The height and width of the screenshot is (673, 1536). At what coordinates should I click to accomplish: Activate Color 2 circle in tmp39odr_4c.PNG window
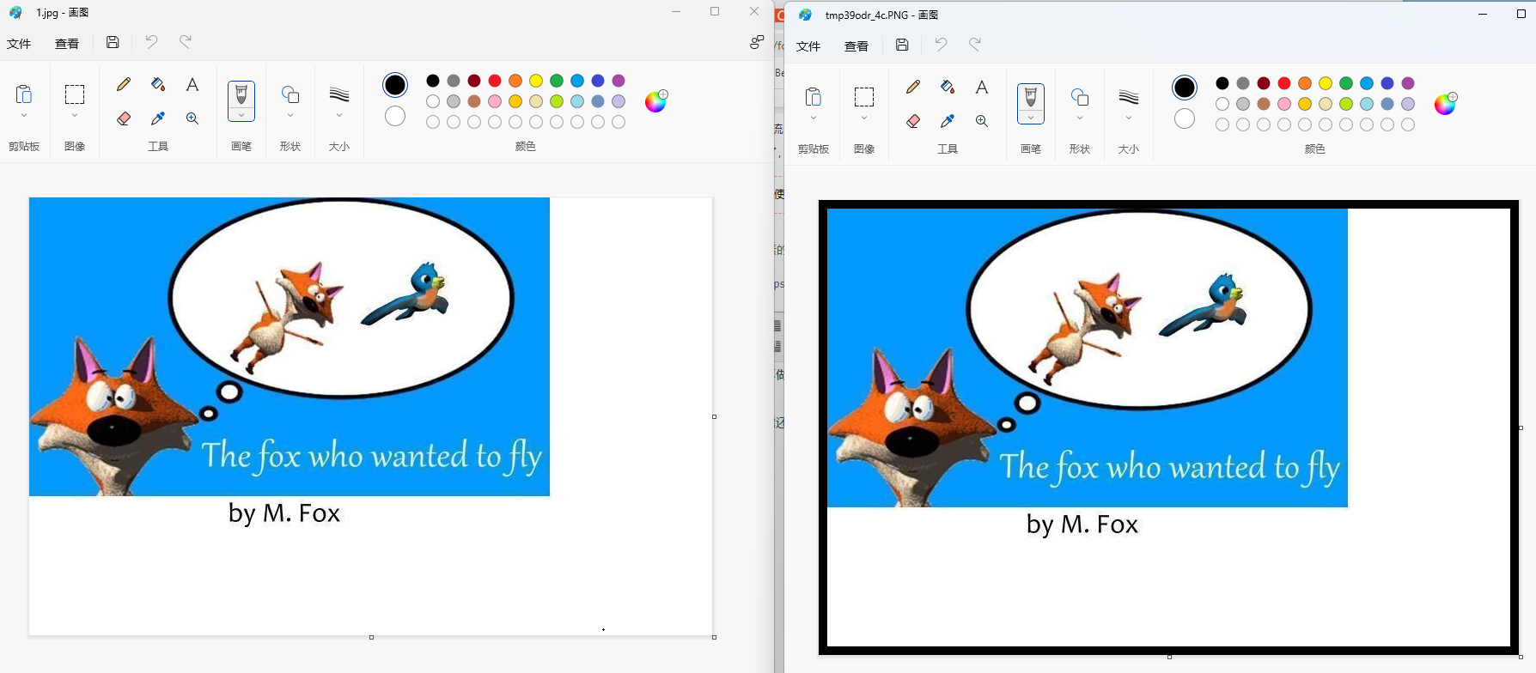[1185, 118]
